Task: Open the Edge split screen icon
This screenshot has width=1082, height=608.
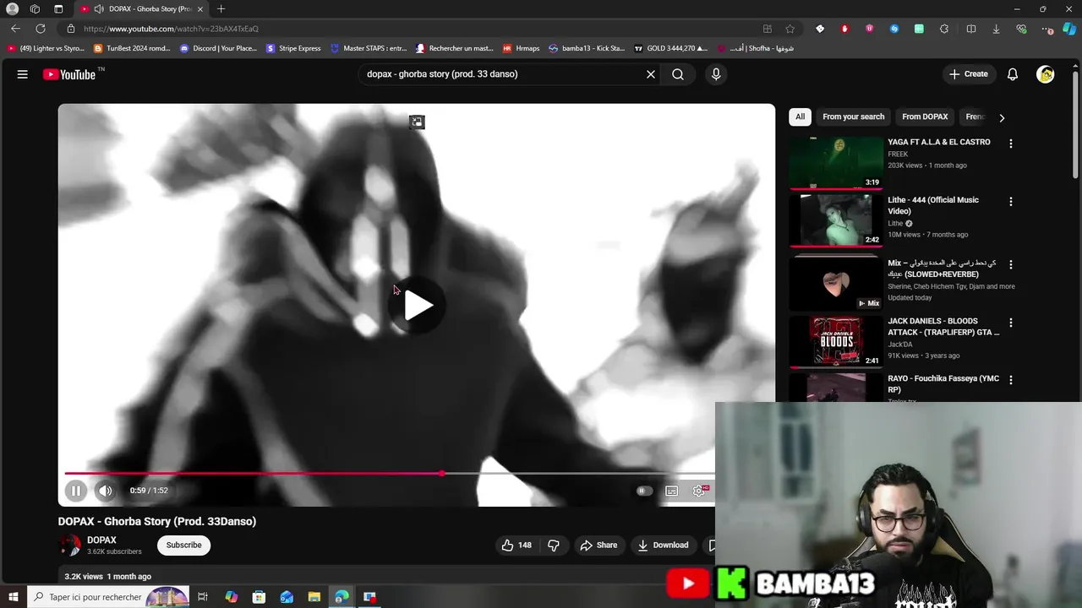Action: click(x=971, y=29)
